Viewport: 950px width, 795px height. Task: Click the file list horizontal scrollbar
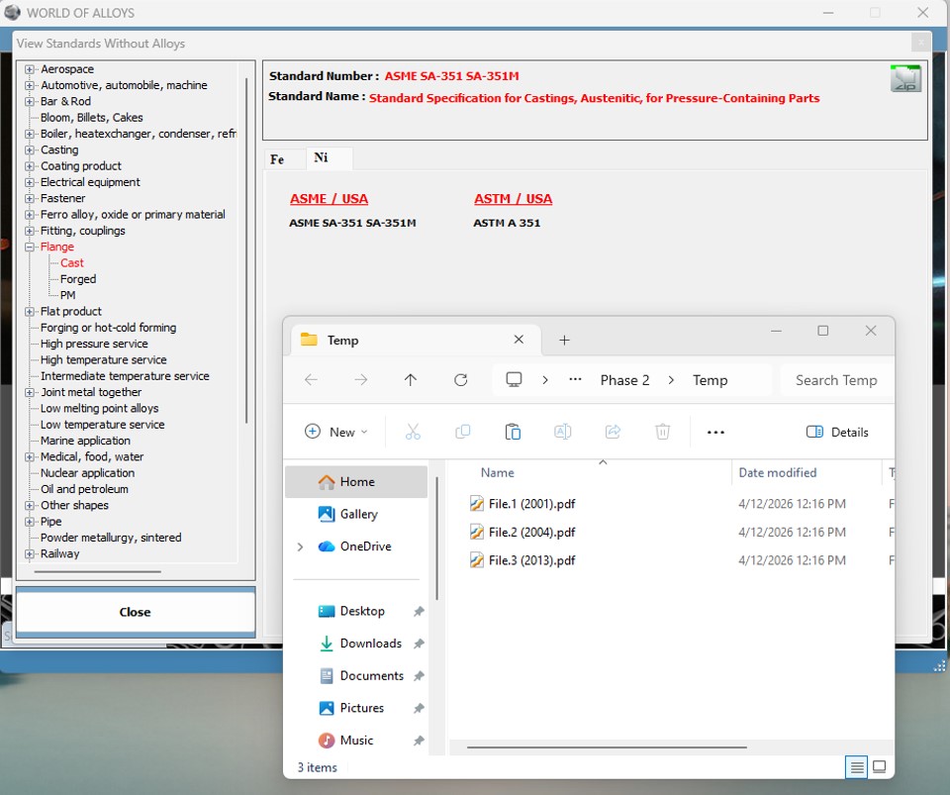pyautogui.click(x=607, y=747)
